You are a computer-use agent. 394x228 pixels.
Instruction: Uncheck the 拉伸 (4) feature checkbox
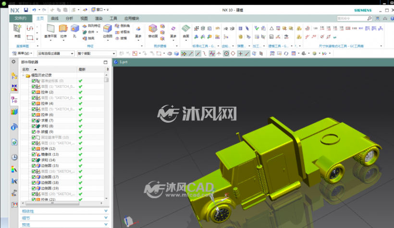tap(34, 103)
